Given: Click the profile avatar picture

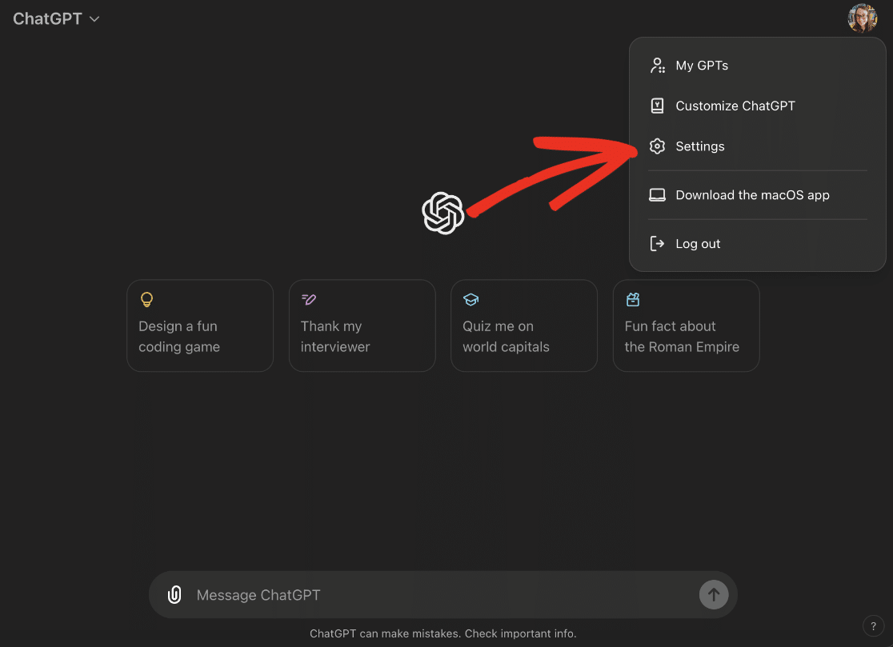Looking at the screenshot, I should [x=863, y=18].
